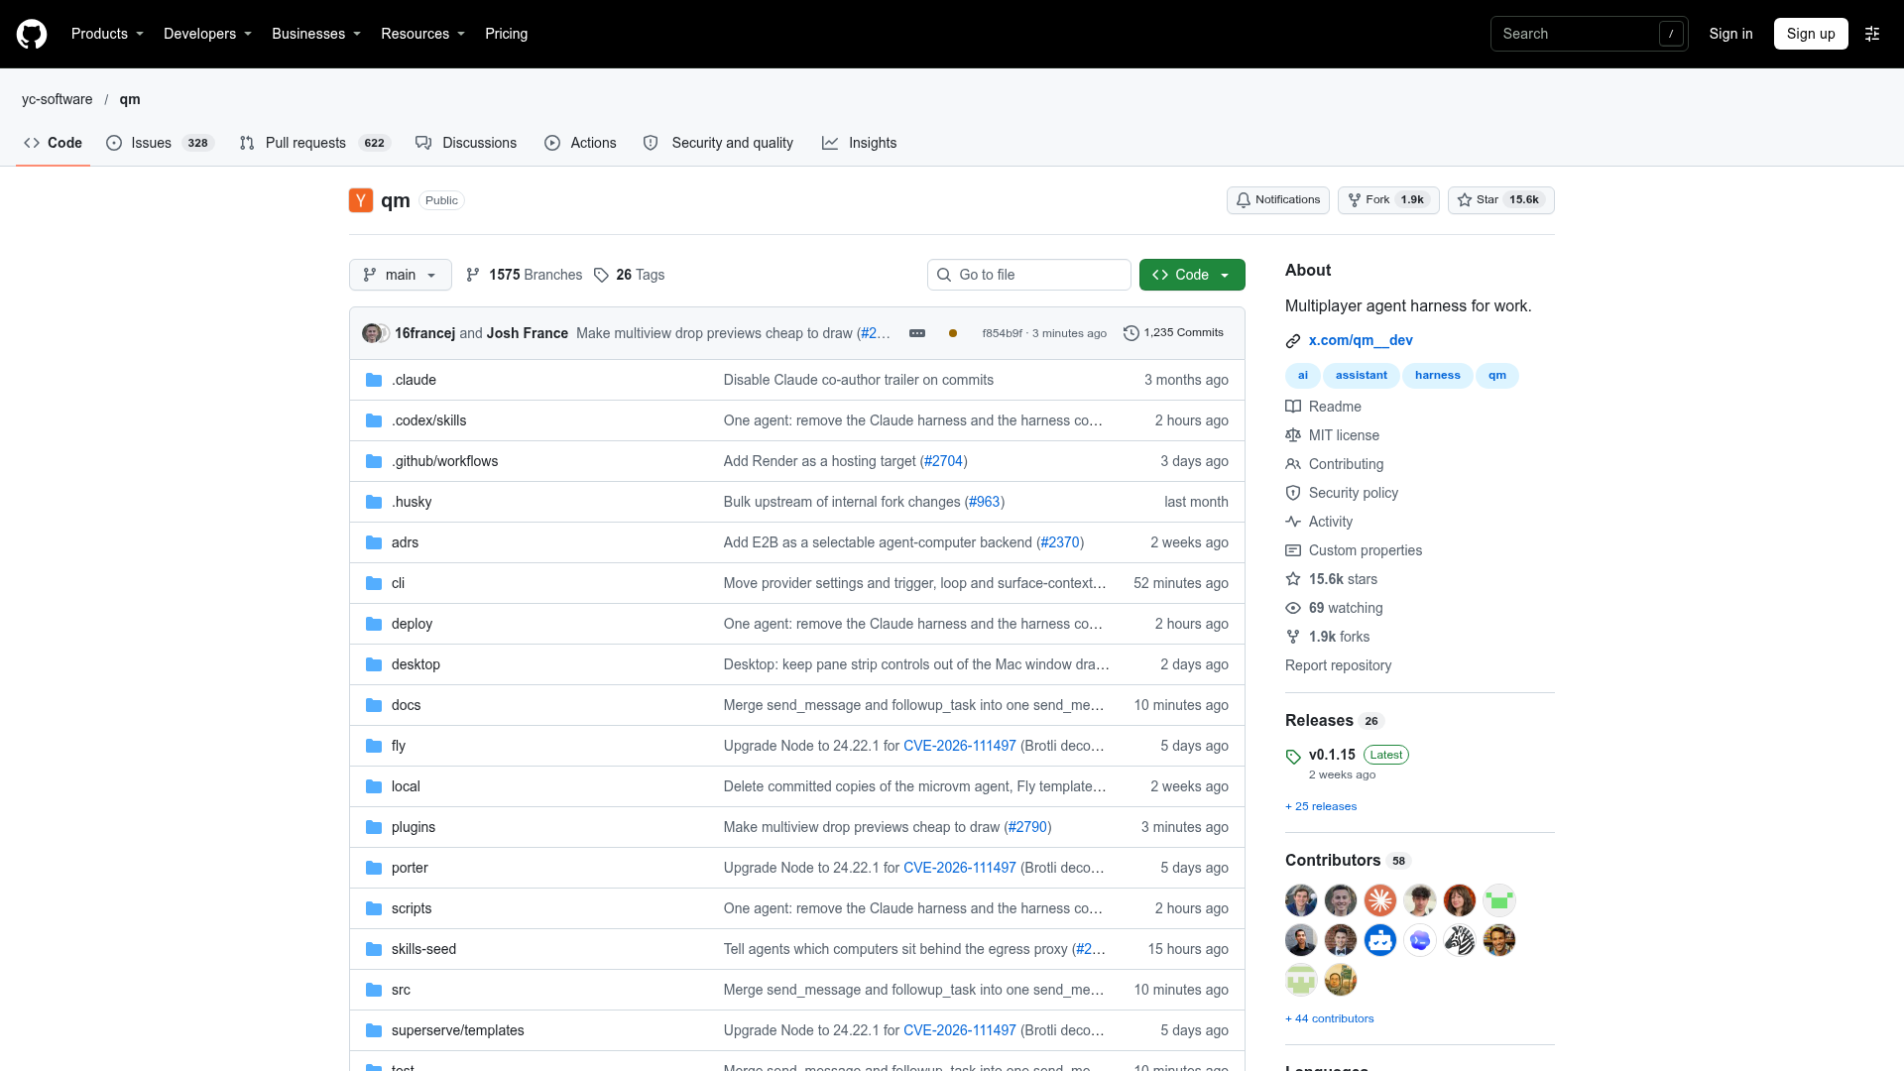Click the harness topic tag
The image size is (1904, 1071).
coord(1437,376)
